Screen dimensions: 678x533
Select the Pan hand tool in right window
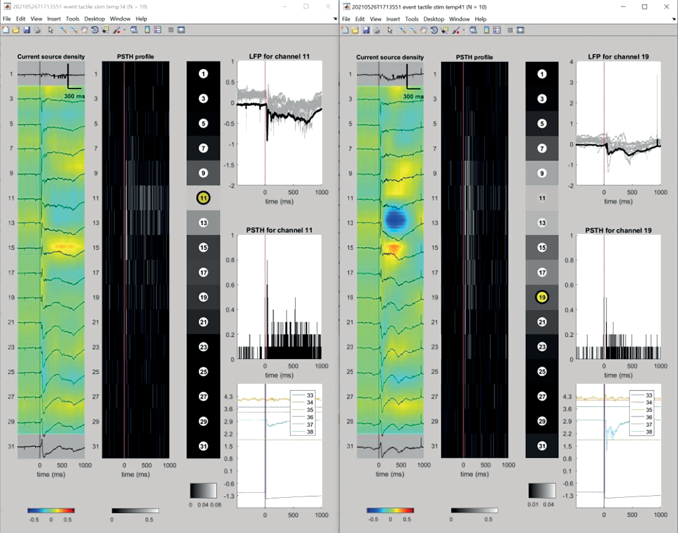tap(423, 30)
